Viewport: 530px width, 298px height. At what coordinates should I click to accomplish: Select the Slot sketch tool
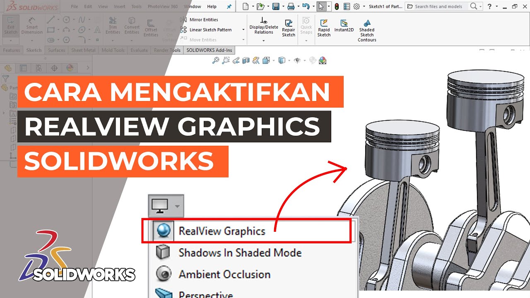click(51, 40)
